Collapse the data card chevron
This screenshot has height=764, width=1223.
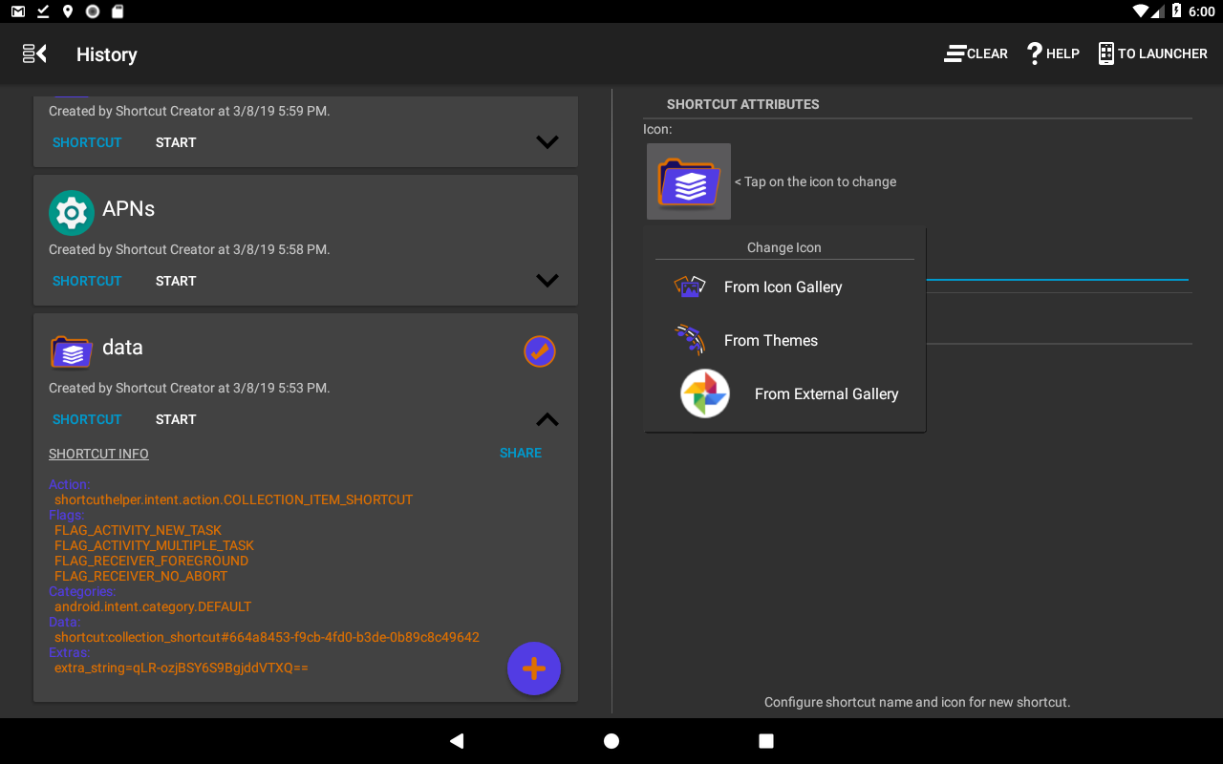(x=547, y=419)
